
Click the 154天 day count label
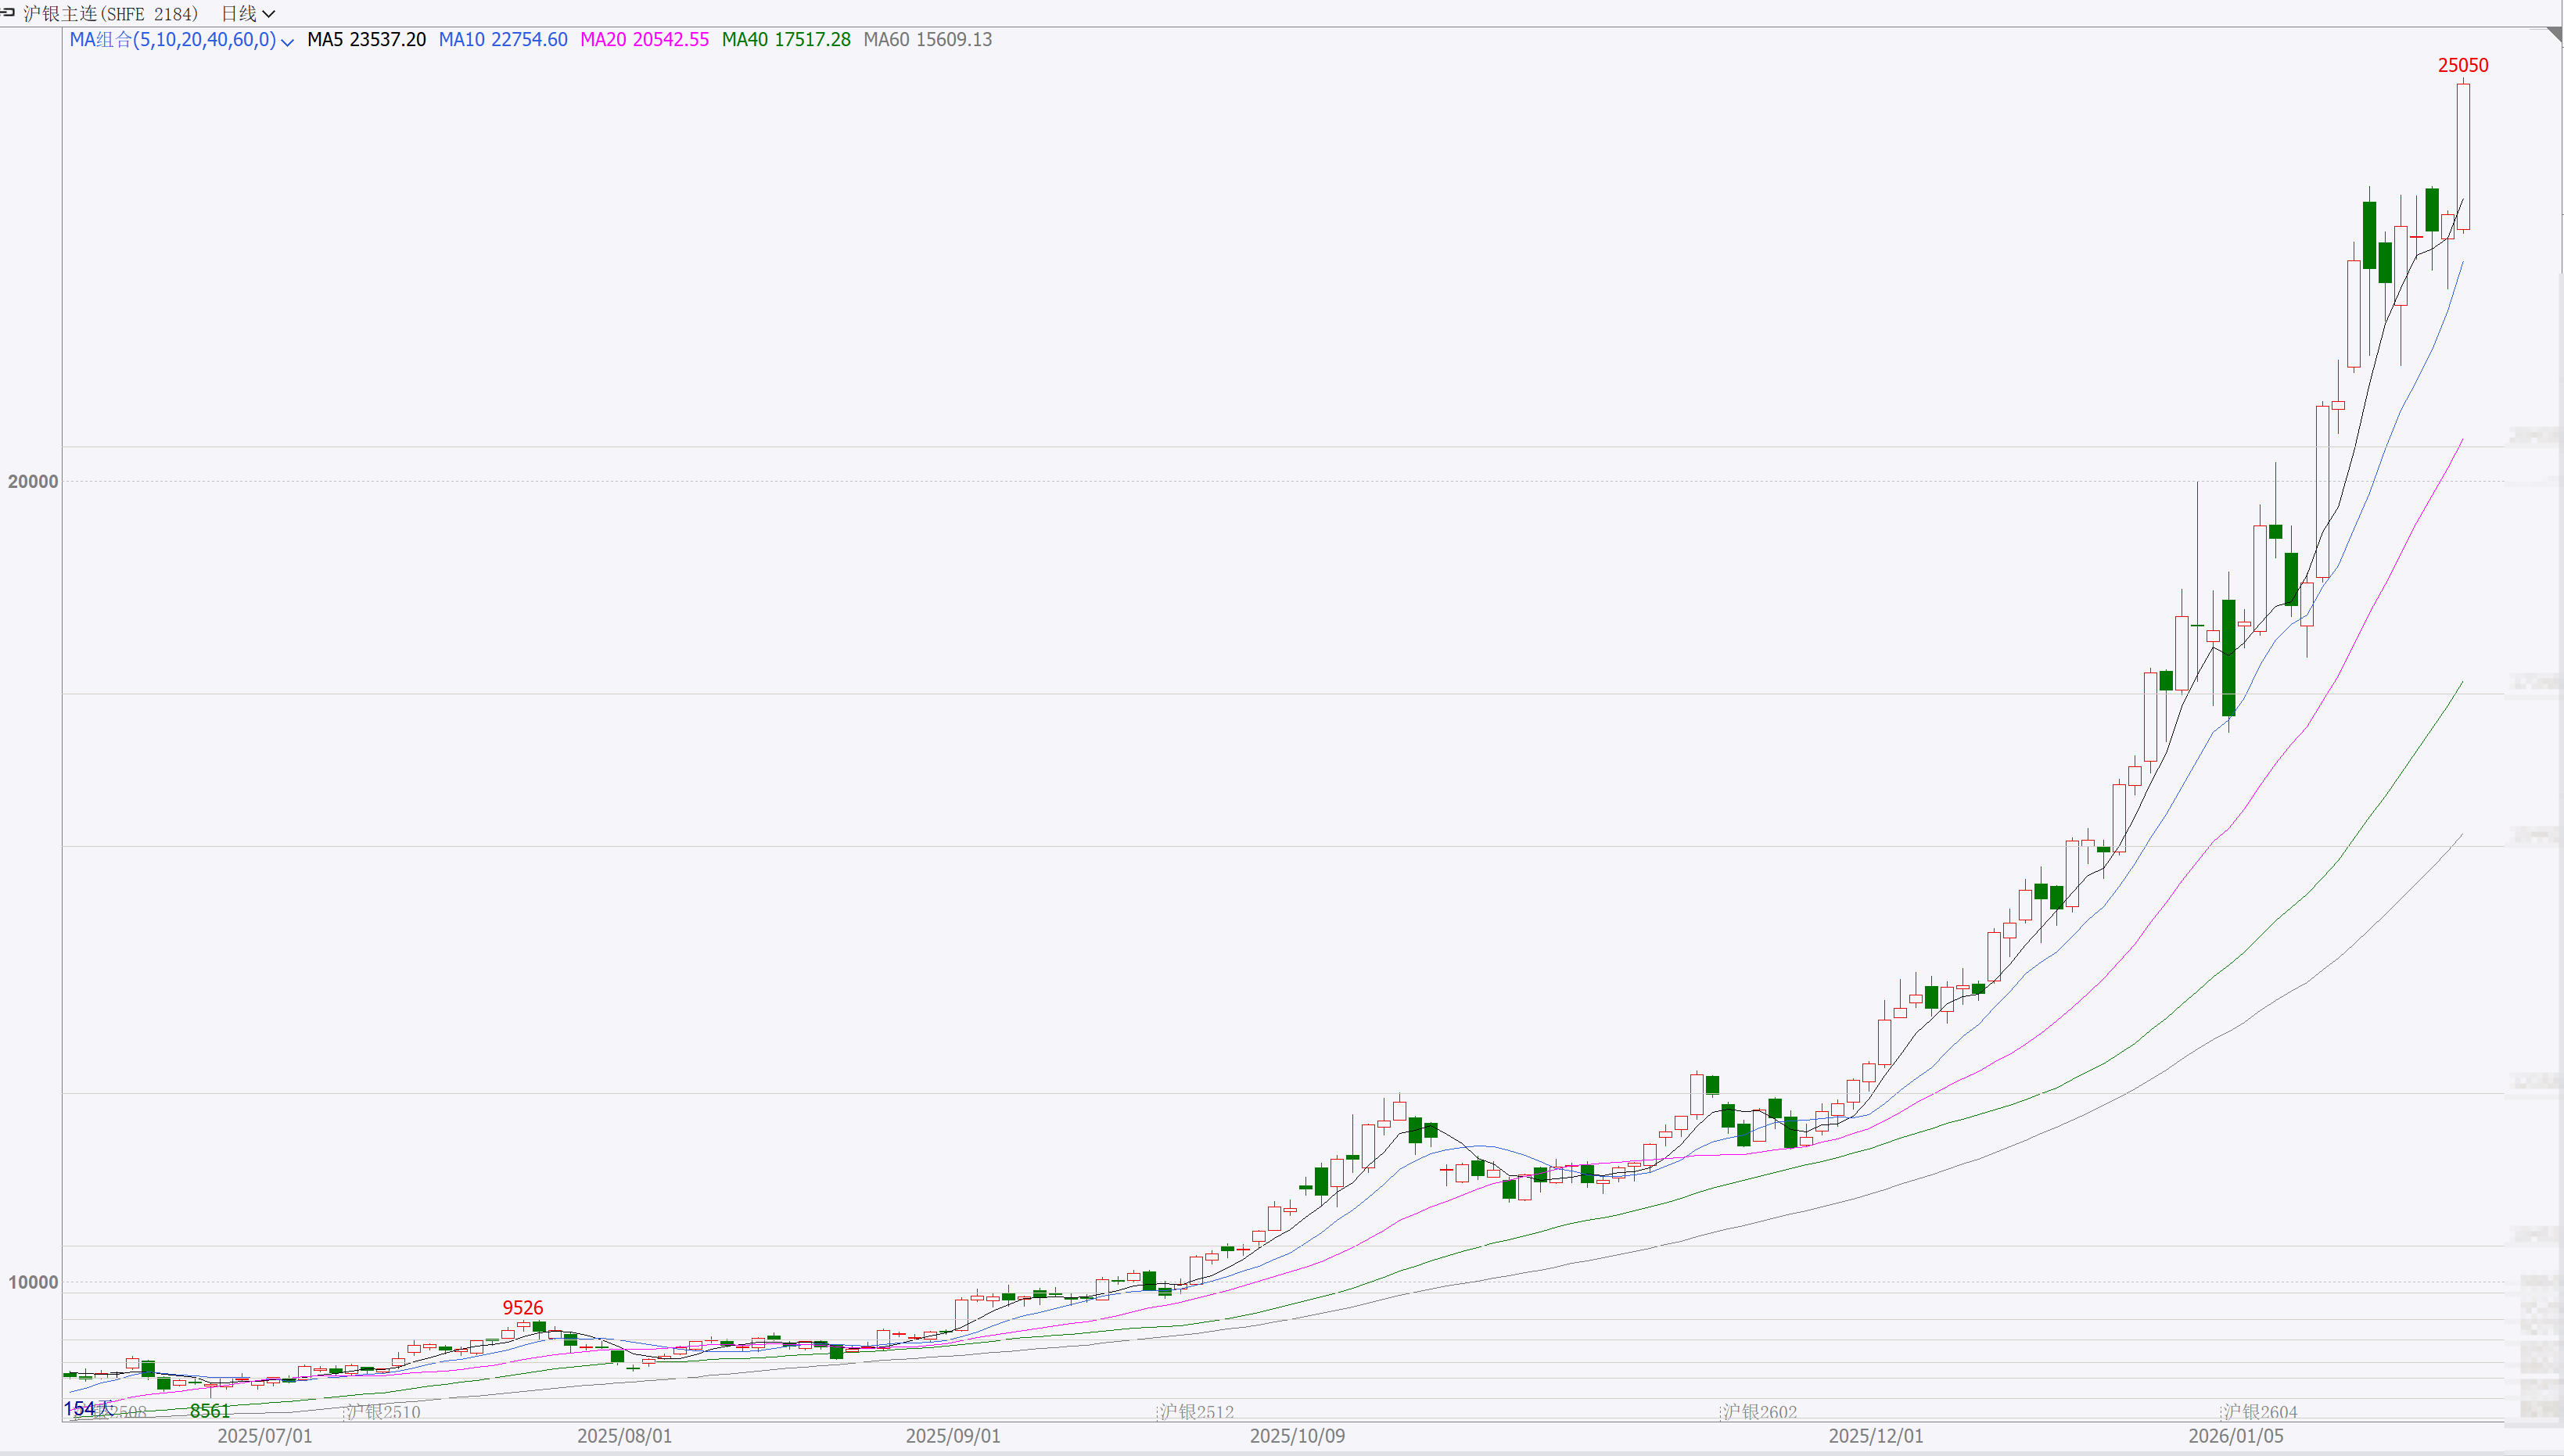tap(88, 1408)
